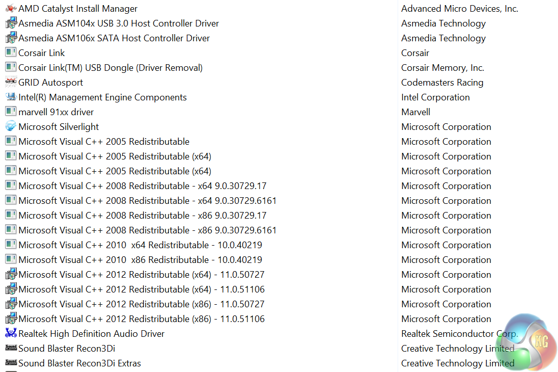Click the GRID Autosport program icon

pos(11,82)
